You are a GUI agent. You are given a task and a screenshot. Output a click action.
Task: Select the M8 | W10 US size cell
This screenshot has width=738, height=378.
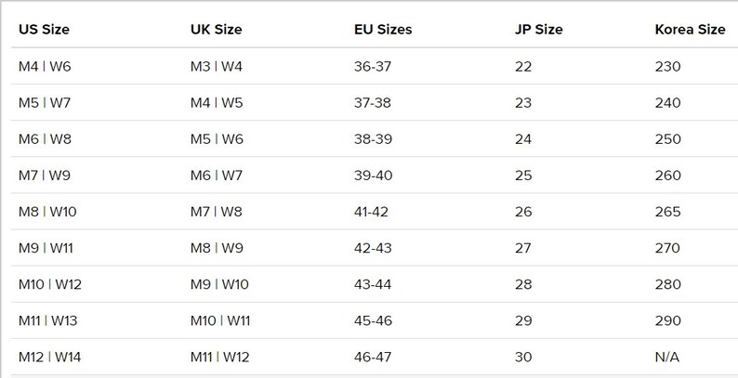coord(47,212)
